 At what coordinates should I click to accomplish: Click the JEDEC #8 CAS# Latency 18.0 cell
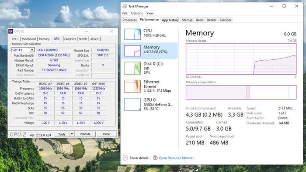pyautogui.click(x=63, y=93)
